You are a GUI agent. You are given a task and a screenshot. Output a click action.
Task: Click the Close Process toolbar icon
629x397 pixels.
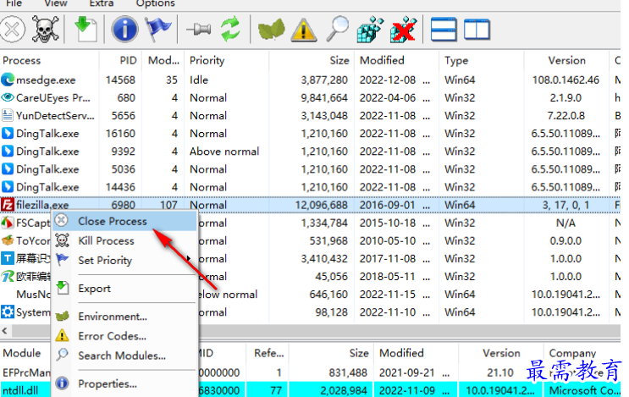pyautogui.click(x=13, y=30)
